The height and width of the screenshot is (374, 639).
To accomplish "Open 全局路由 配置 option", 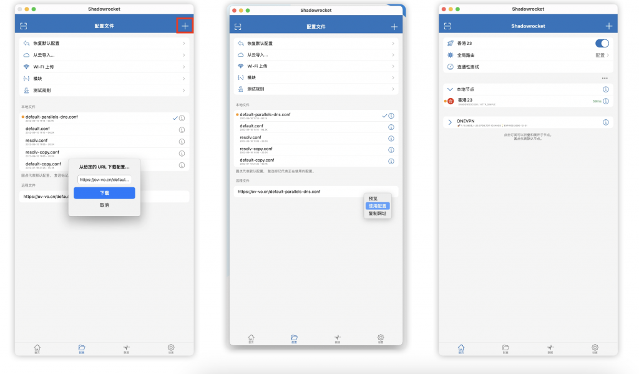I will point(528,55).
